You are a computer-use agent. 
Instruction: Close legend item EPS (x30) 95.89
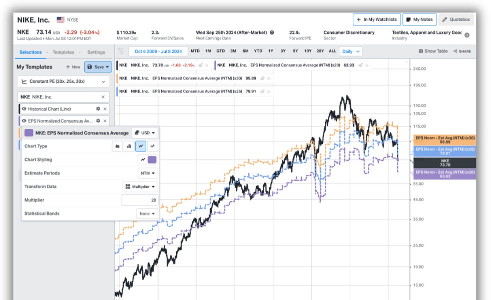point(269,78)
